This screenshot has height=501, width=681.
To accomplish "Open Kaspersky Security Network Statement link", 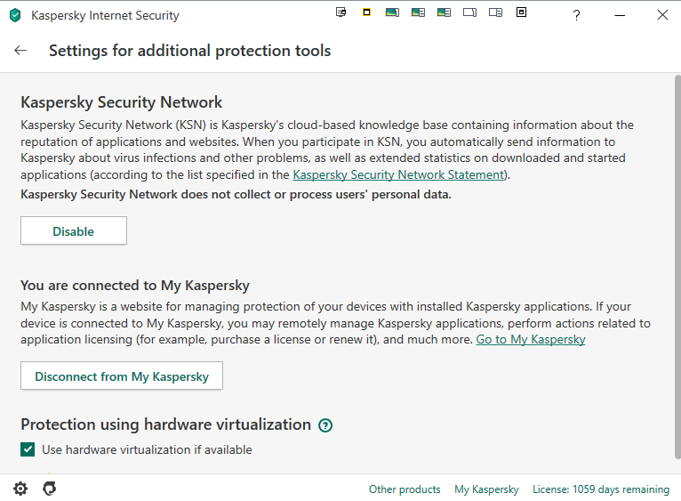I will [398, 174].
